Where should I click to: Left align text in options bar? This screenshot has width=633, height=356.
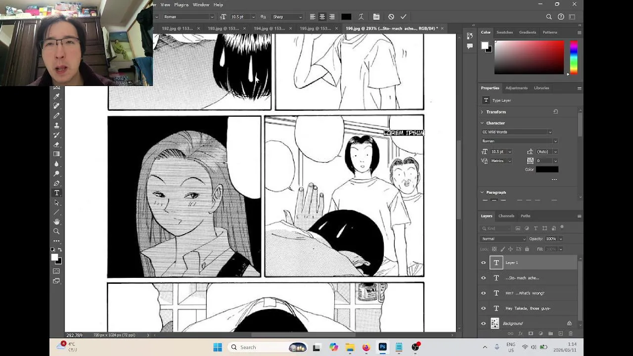pos(313,17)
